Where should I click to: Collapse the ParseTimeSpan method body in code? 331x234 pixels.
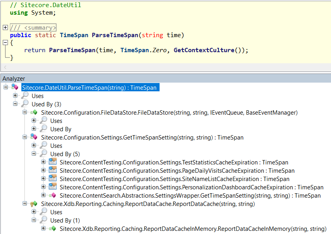click(x=5, y=43)
